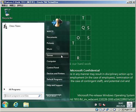Click the search magnifier icon
This screenshot has height=112, width=136.
point(39,96)
